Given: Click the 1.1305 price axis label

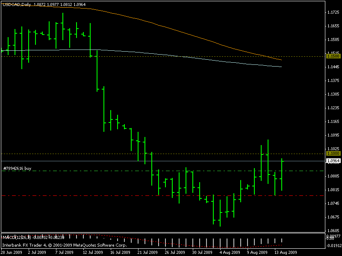Looking at the screenshot, I should point(333,94).
